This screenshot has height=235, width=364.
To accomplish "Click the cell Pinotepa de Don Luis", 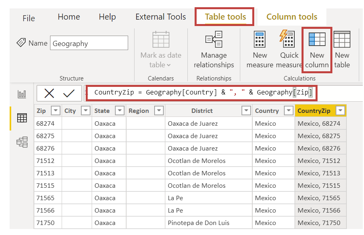I will 209,223.
